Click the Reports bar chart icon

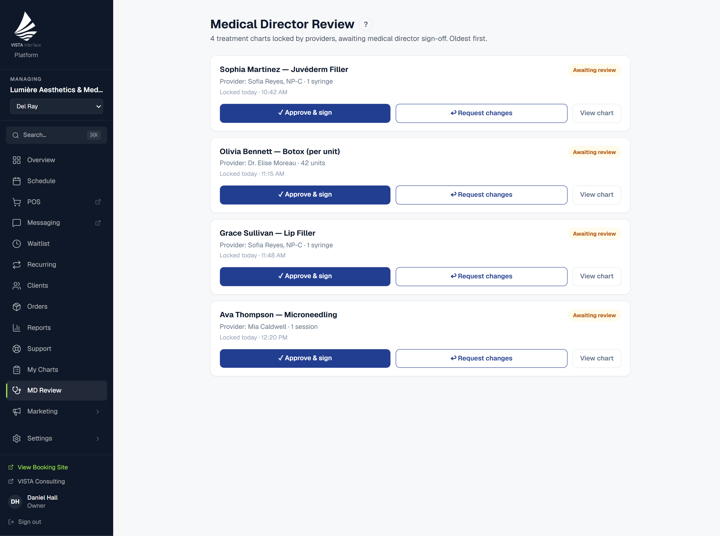pos(17,328)
